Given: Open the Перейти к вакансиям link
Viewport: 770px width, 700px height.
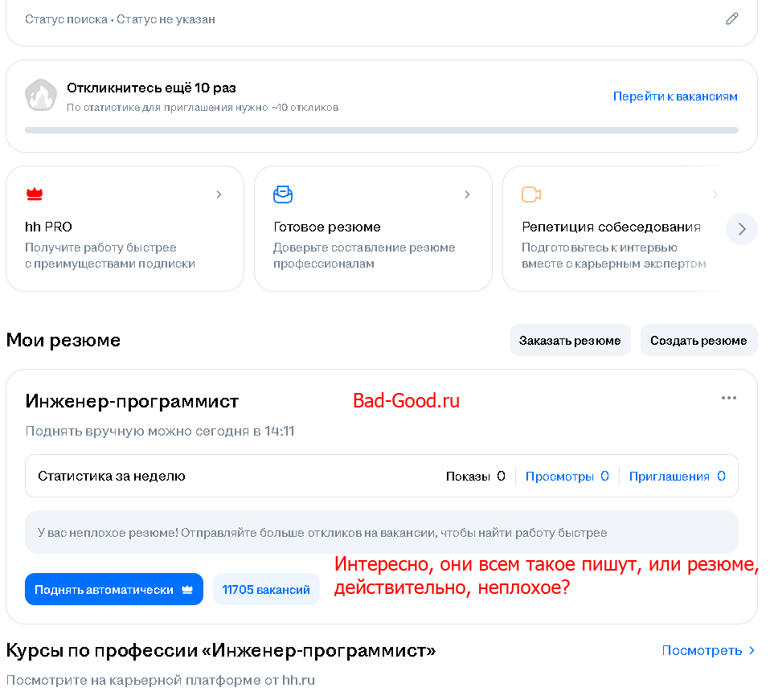Looking at the screenshot, I should [x=675, y=96].
